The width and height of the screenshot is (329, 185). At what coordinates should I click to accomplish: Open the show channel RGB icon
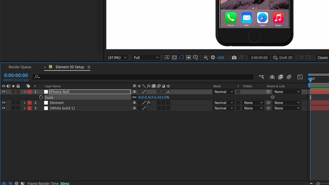[206, 58]
